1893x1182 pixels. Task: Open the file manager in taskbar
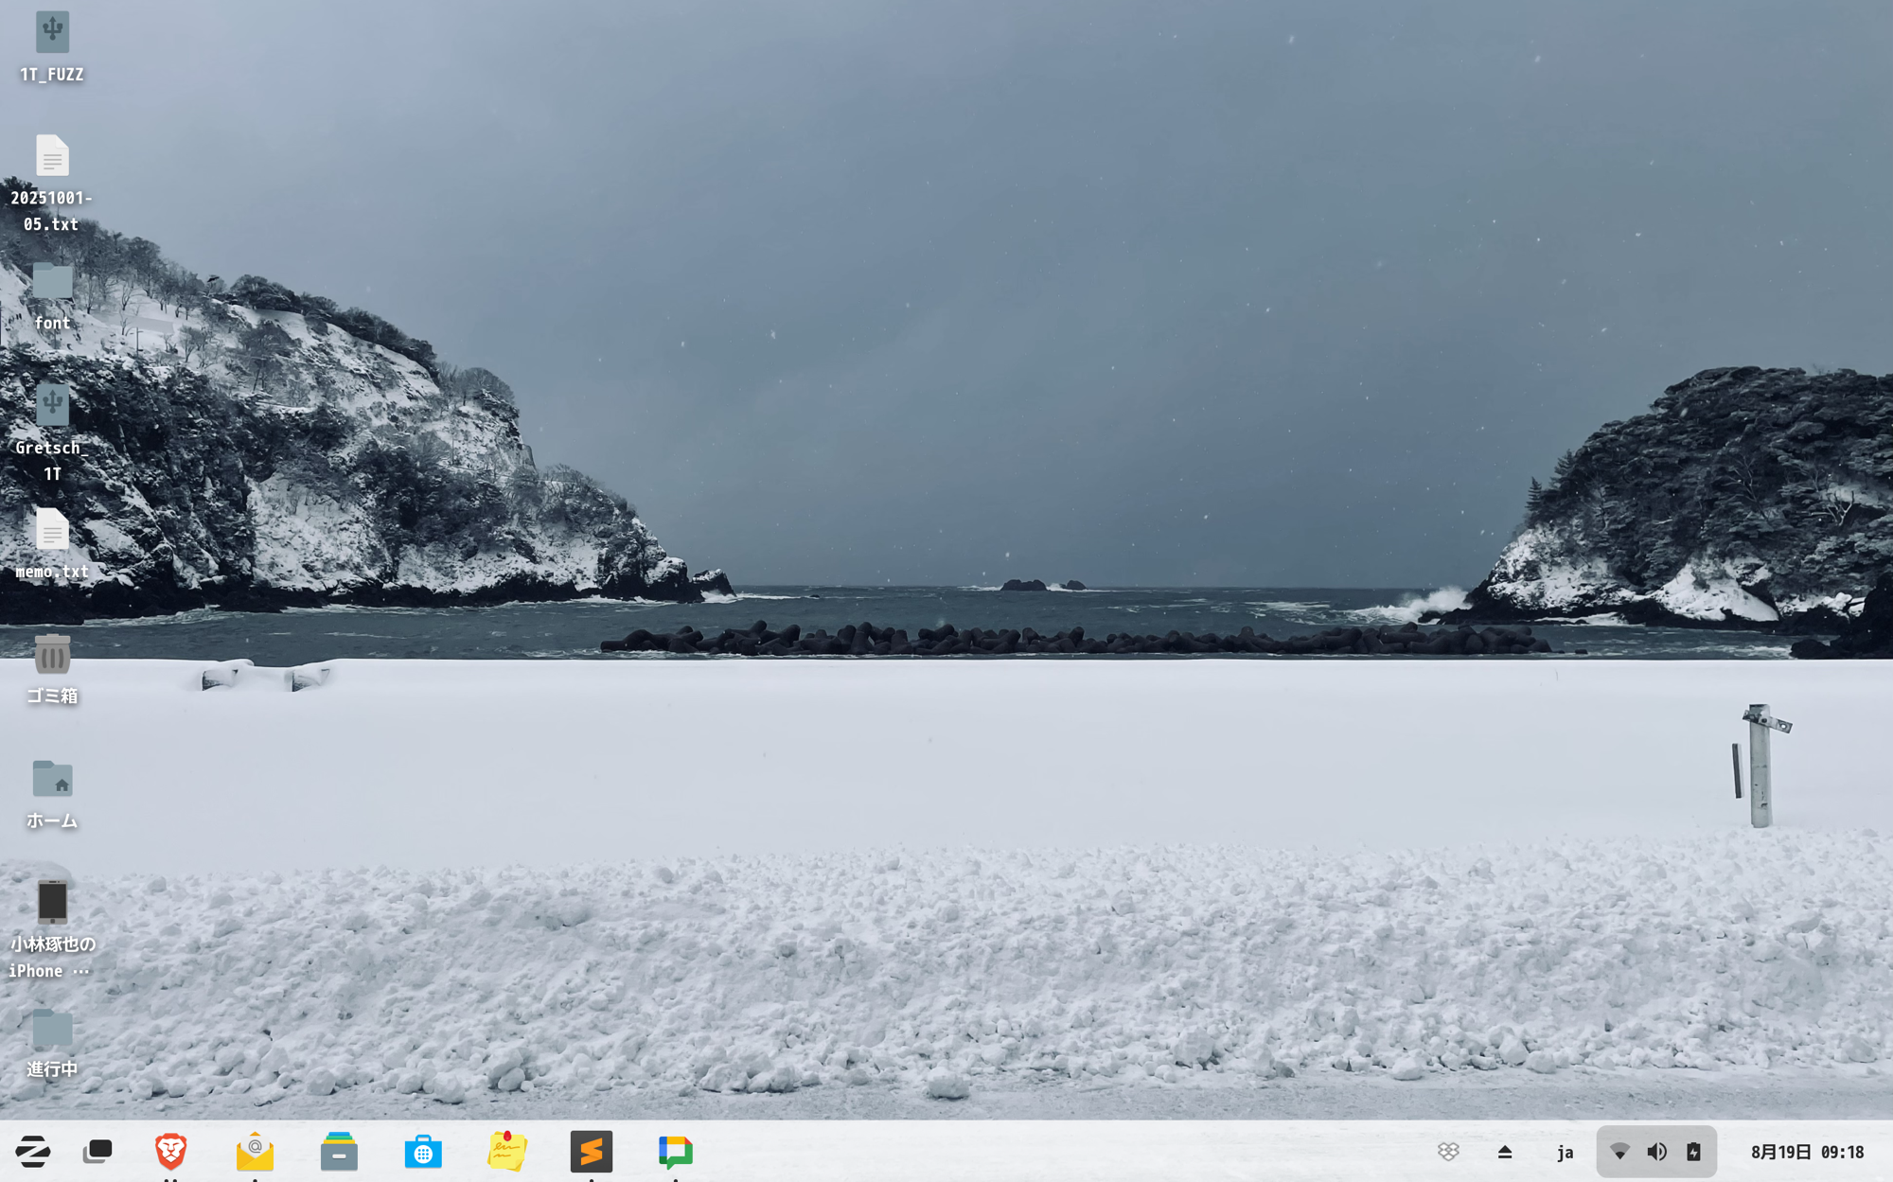coord(339,1152)
